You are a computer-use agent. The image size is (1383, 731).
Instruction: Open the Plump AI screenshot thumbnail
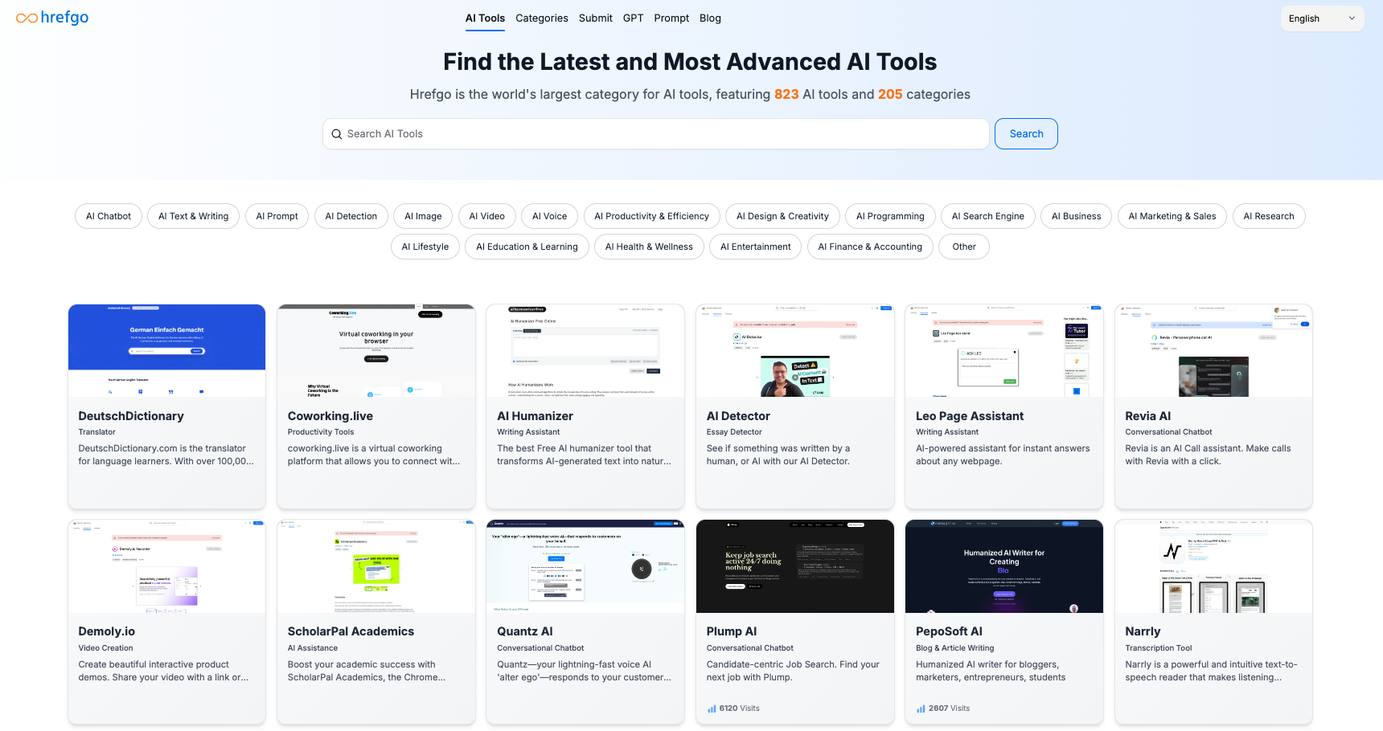coord(795,566)
